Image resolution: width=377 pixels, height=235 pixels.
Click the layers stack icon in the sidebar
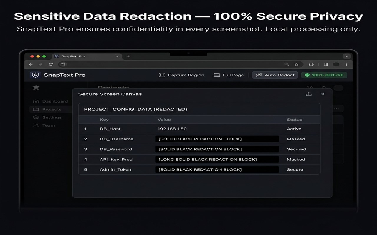pyautogui.click(x=36, y=88)
